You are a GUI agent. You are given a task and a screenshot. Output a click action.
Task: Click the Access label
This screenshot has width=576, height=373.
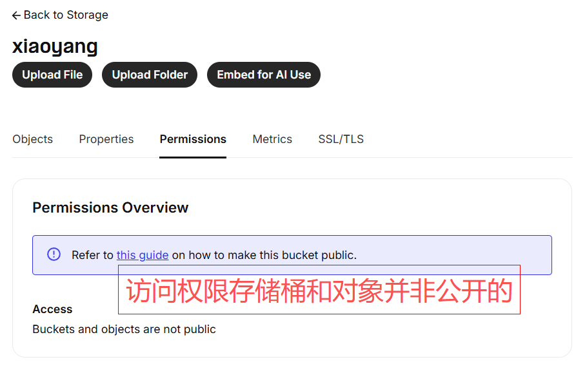[52, 309]
